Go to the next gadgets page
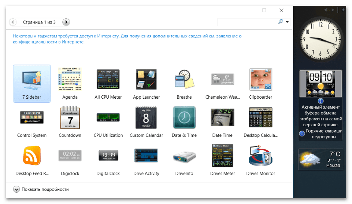This screenshot has height=204, width=352. pyautogui.click(x=66, y=22)
